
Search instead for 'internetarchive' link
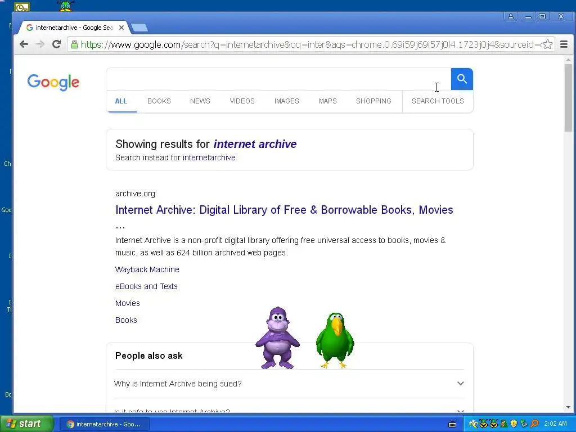click(x=209, y=157)
